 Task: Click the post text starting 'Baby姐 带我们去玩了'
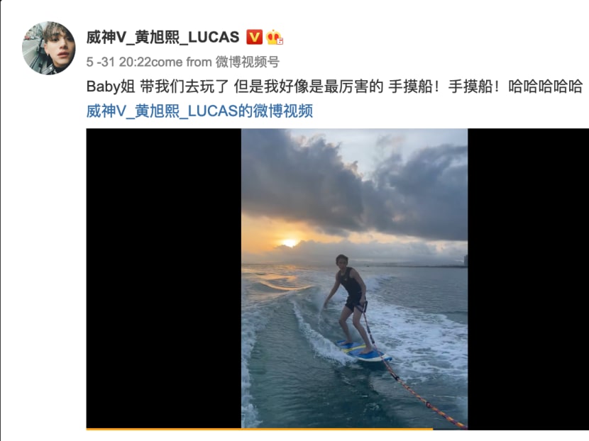[x=334, y=86]
